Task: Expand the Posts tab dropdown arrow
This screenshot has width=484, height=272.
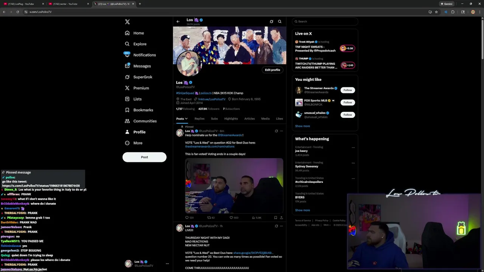Action: pos(186,119)
